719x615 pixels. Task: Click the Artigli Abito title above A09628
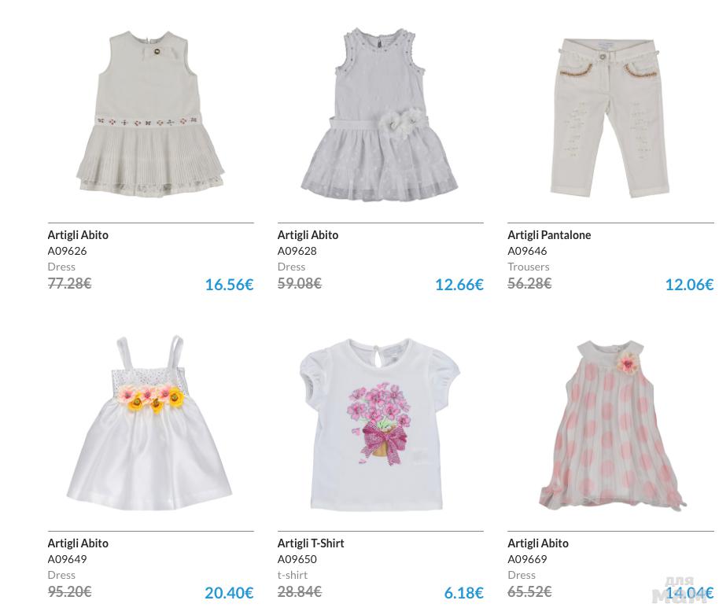coord(308,235)
